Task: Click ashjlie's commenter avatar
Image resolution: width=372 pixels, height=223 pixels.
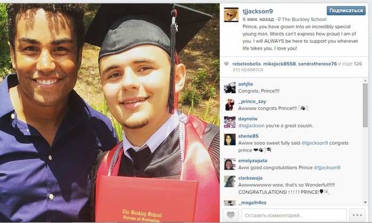Action: point(230,87)
